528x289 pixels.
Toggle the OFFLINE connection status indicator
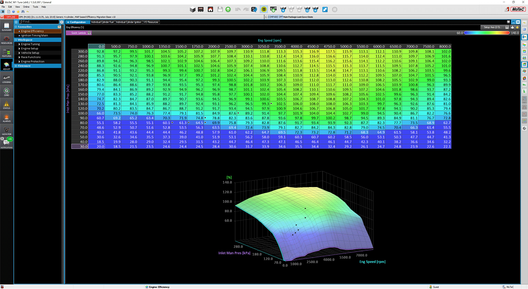11,17
